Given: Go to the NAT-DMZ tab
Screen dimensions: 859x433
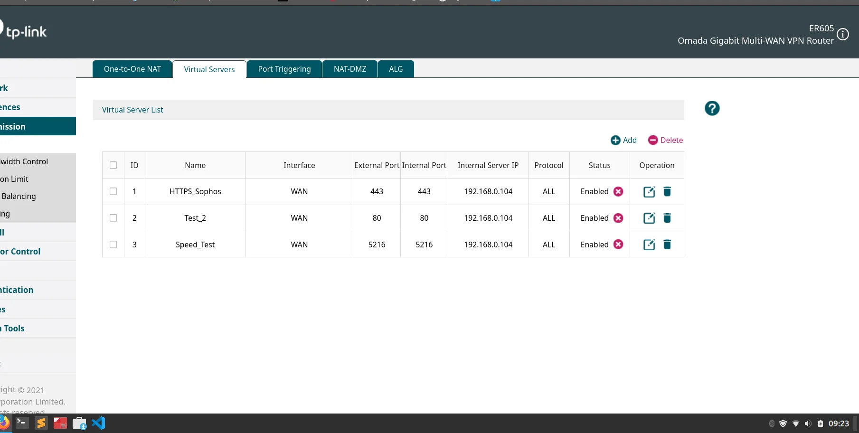Looking at the screenshot, I should click(x=350, y=69).
